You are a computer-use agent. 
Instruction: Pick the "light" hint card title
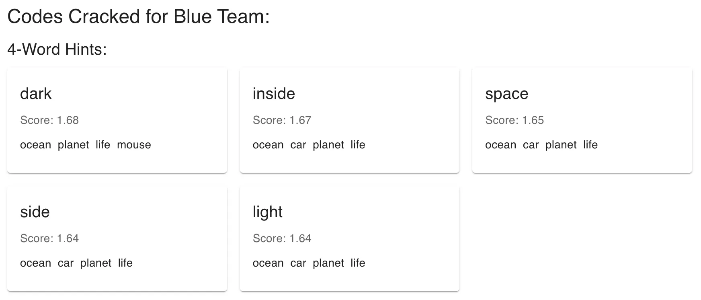pyautogui.click(x=267, y=212)
